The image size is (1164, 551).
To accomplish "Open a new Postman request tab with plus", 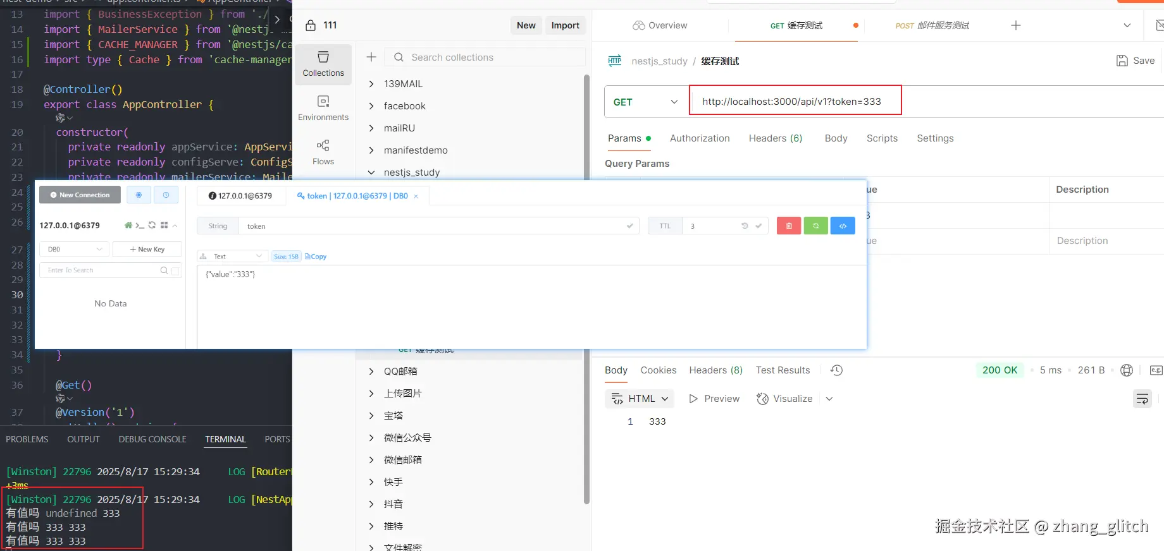I will pyautogui.click(x=1016, y=25).
